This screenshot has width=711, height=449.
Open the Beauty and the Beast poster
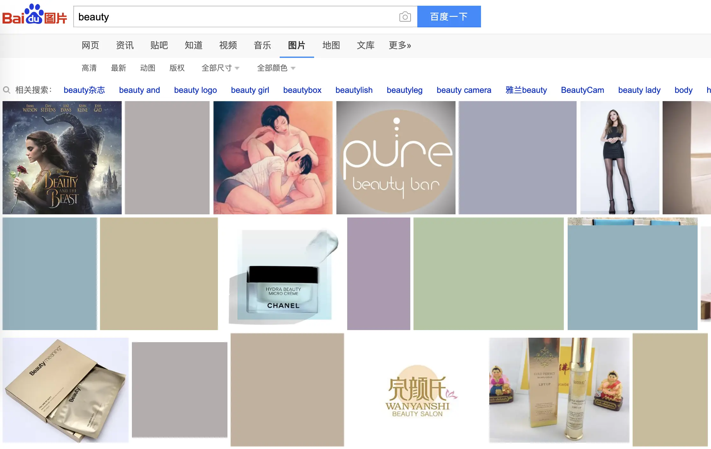62,158
